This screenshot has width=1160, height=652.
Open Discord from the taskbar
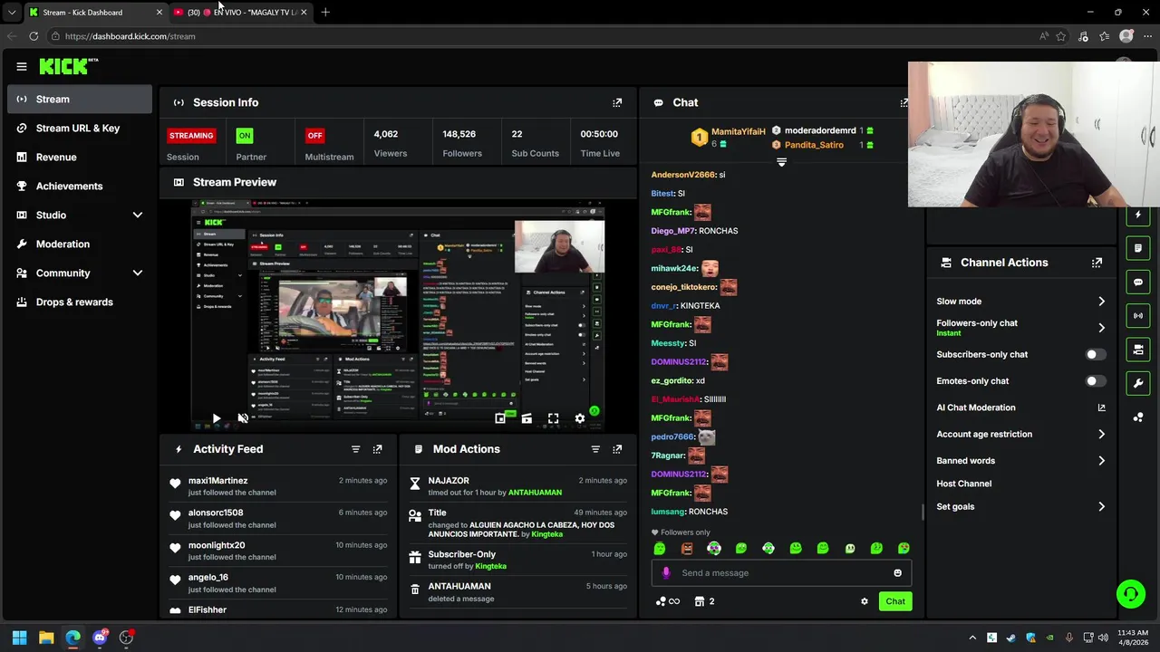coord(100,638)
